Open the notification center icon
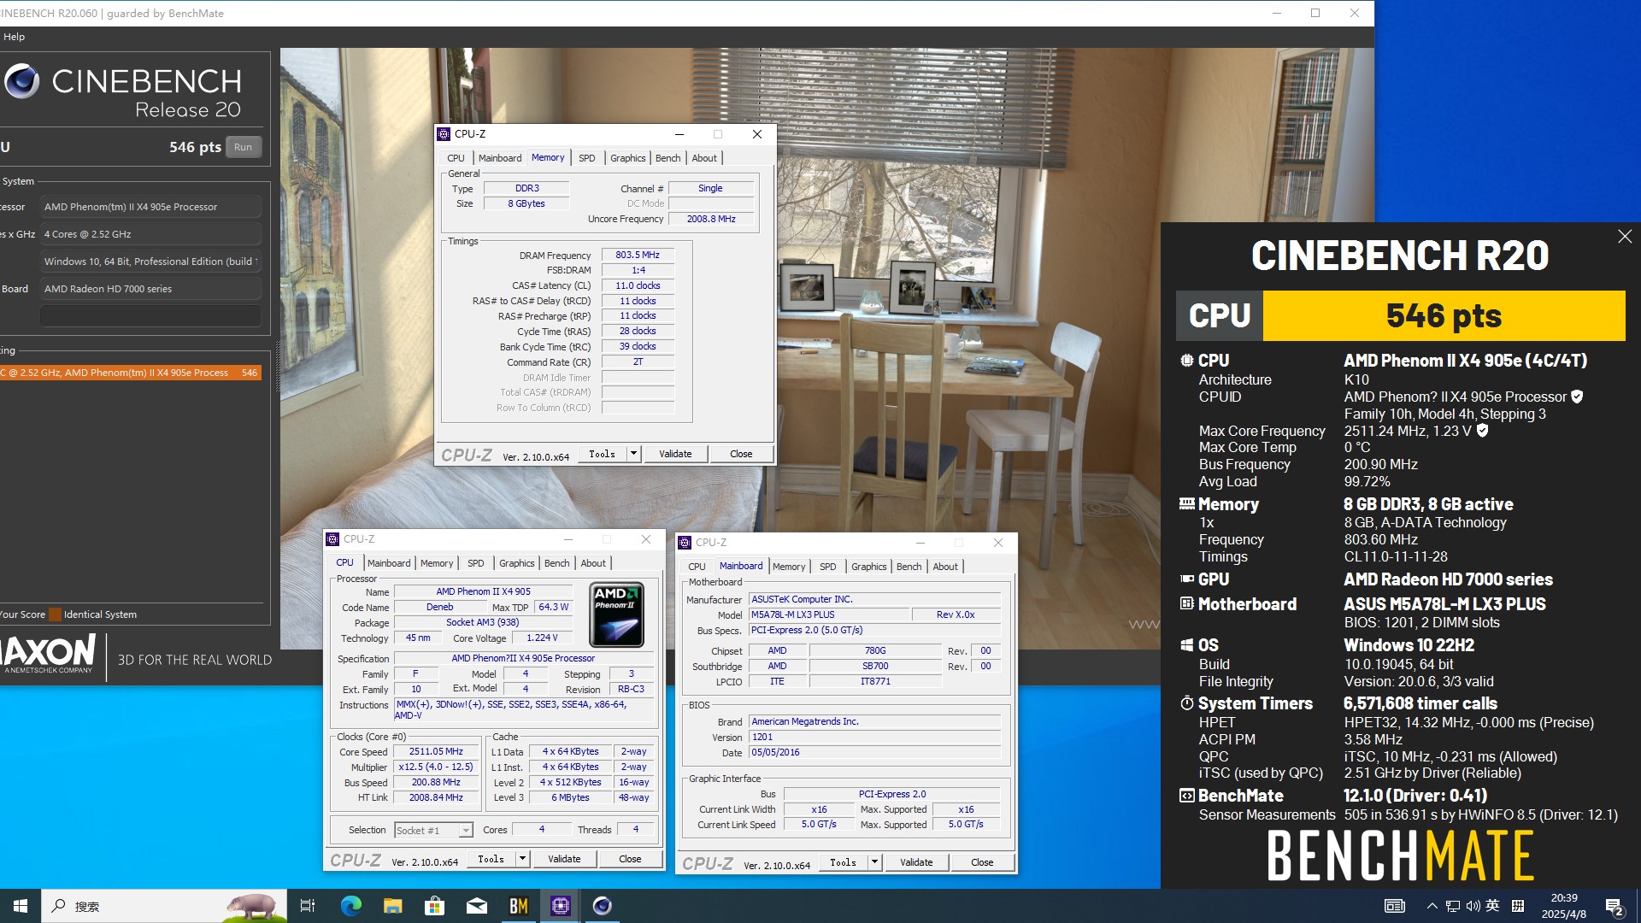 pos(1615,906)
